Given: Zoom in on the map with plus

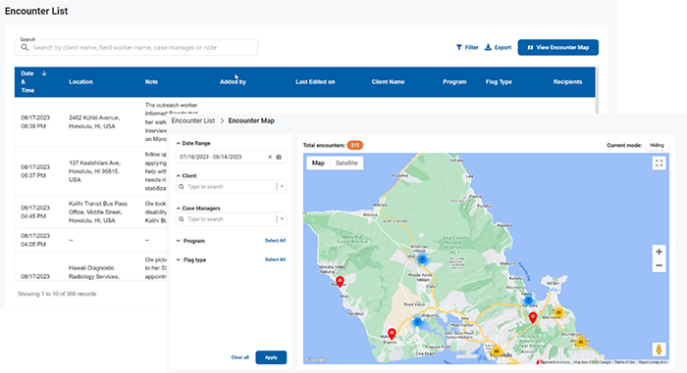Looking at the screenshot, I should pyautogui.click(x=659, y=252).
